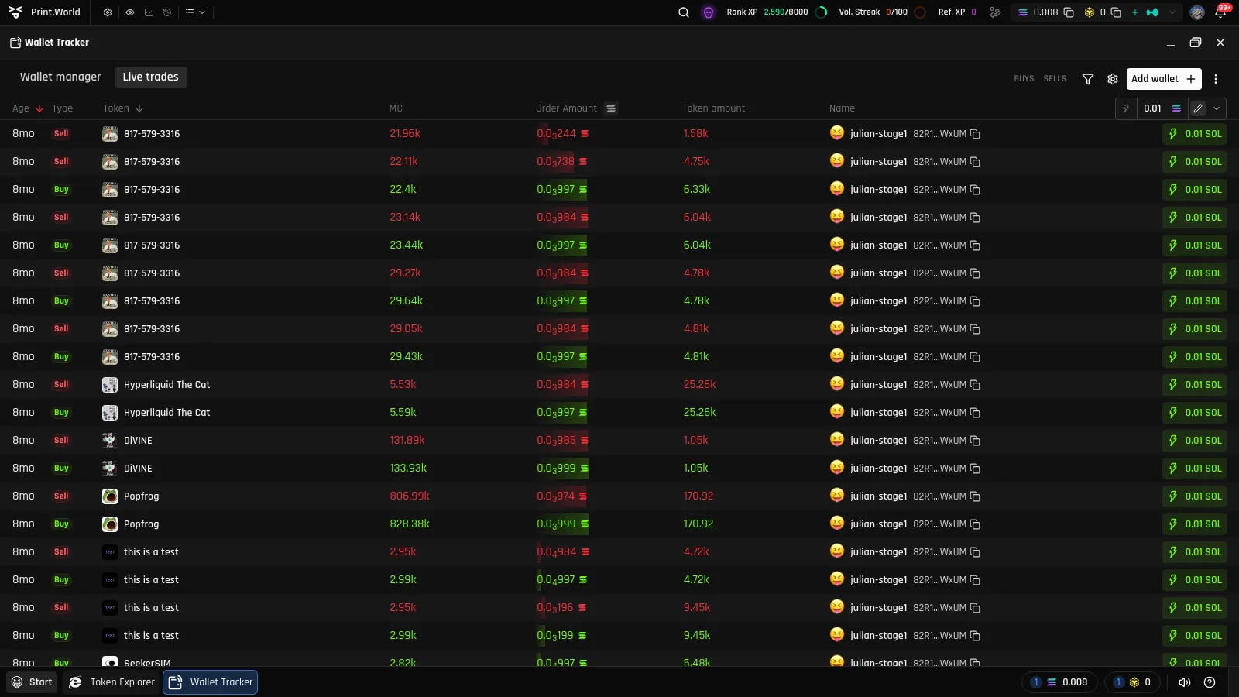Expand the wallet balance dropdown chevron
The image size is (1239, 697).
tap(1172, 12)
